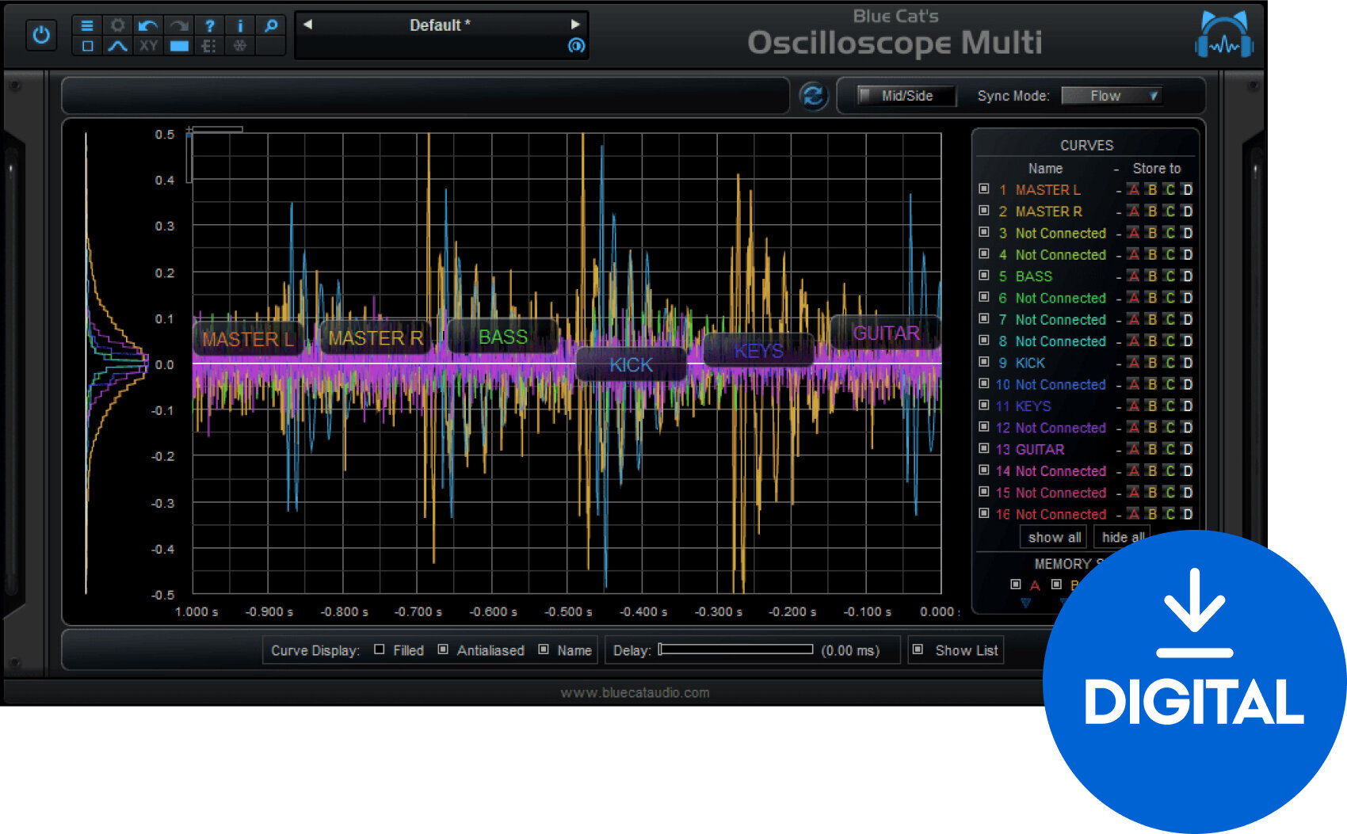Toggle visibility of the KICK curve
The height and width of the screenshot is (834, 1347).
(x=985, y=363)
